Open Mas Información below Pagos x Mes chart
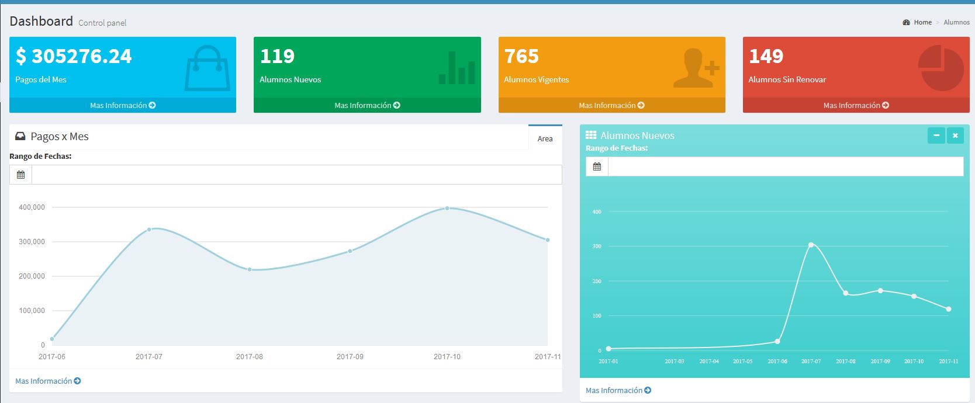Screen dimensions: 975x403 pyautogui.click(x=48, y=381)
